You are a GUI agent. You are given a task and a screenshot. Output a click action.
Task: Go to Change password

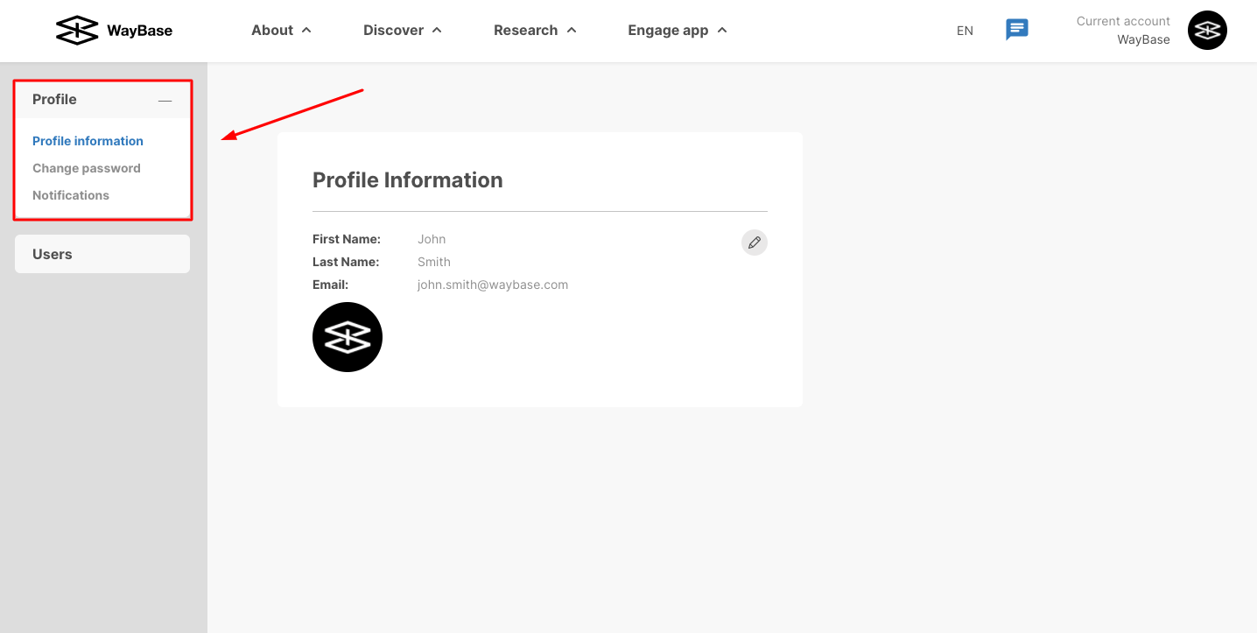(x=87, y=168)
